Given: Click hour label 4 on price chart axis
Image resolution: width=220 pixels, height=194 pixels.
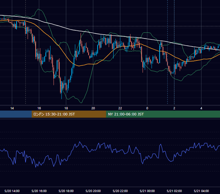Looking at the screenshot, I should pyautogui.click(x=201, y=108).
